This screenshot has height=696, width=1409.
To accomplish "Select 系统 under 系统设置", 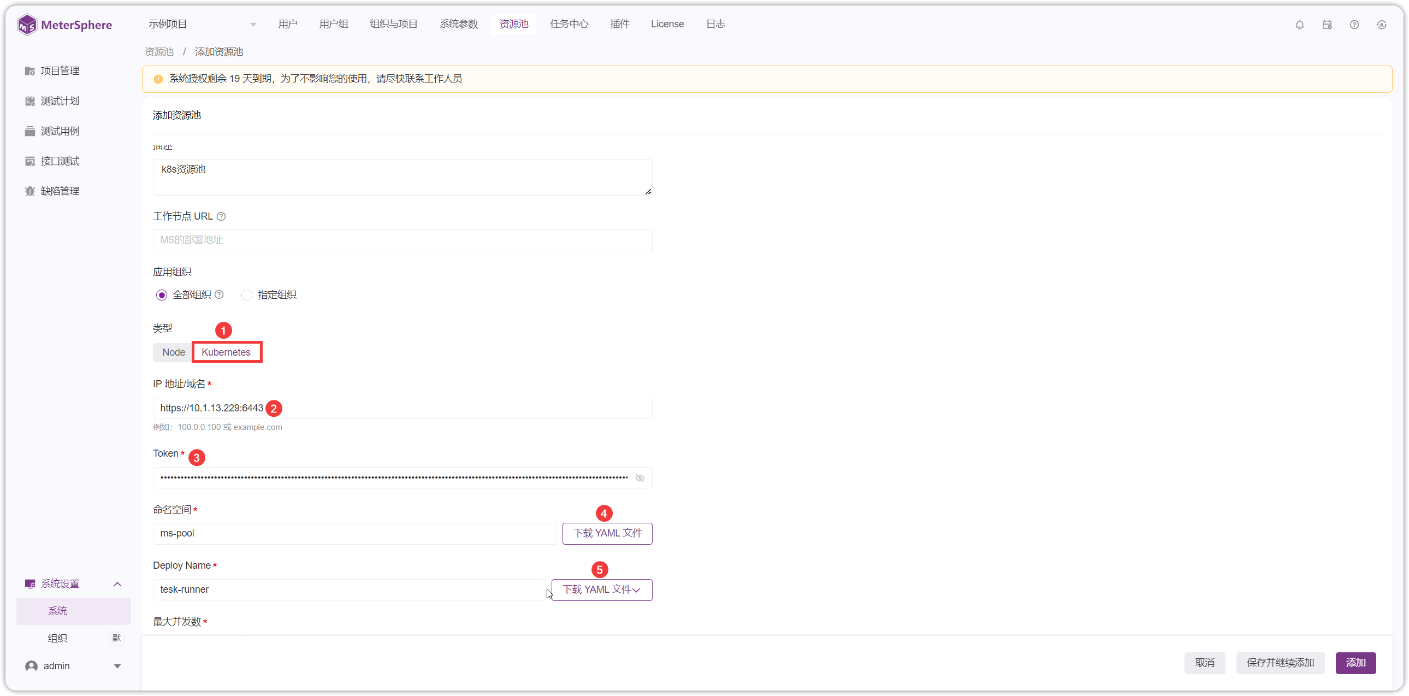I will coord(74,611).
